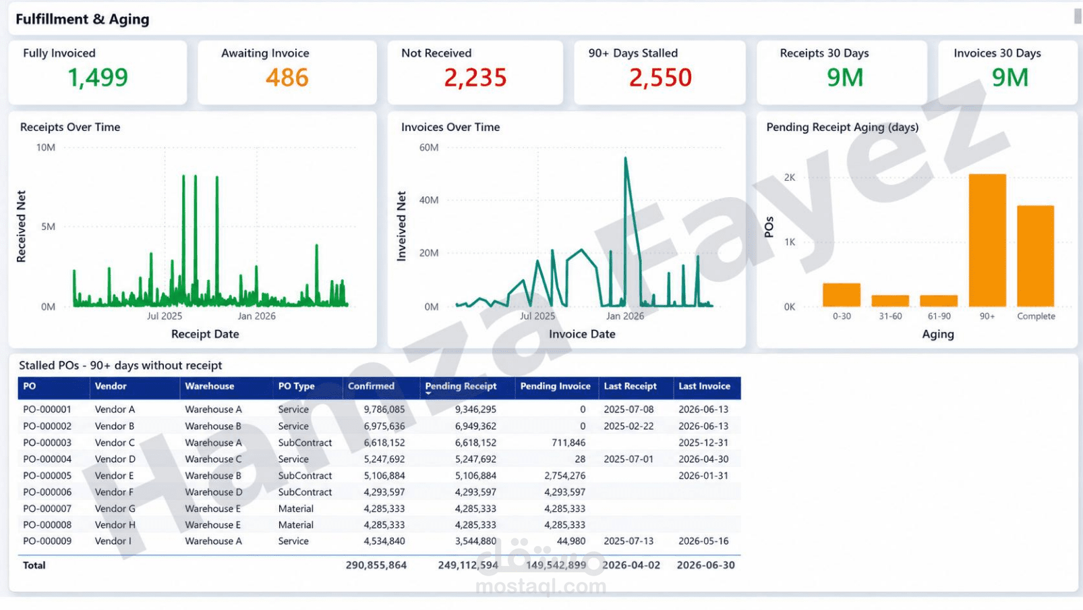Viewport: 1083px width, 610px height.
Task: Click the Invoices 30 Days 9M card
Action: (x=1007, y=72)
